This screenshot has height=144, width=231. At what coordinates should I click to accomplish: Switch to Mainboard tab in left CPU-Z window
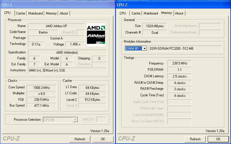(35, 13)
